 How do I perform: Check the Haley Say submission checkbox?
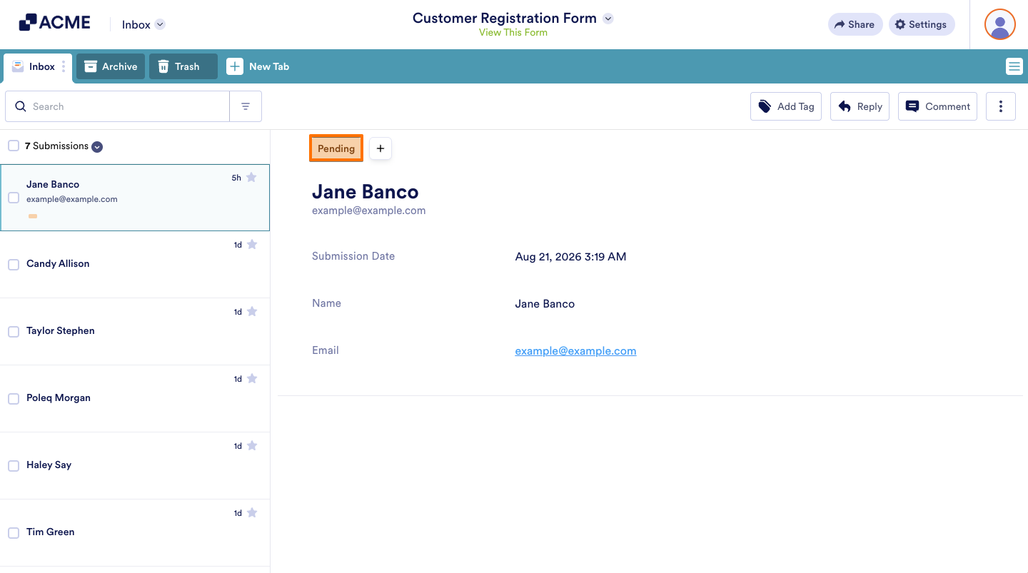(x=14, y=466)
